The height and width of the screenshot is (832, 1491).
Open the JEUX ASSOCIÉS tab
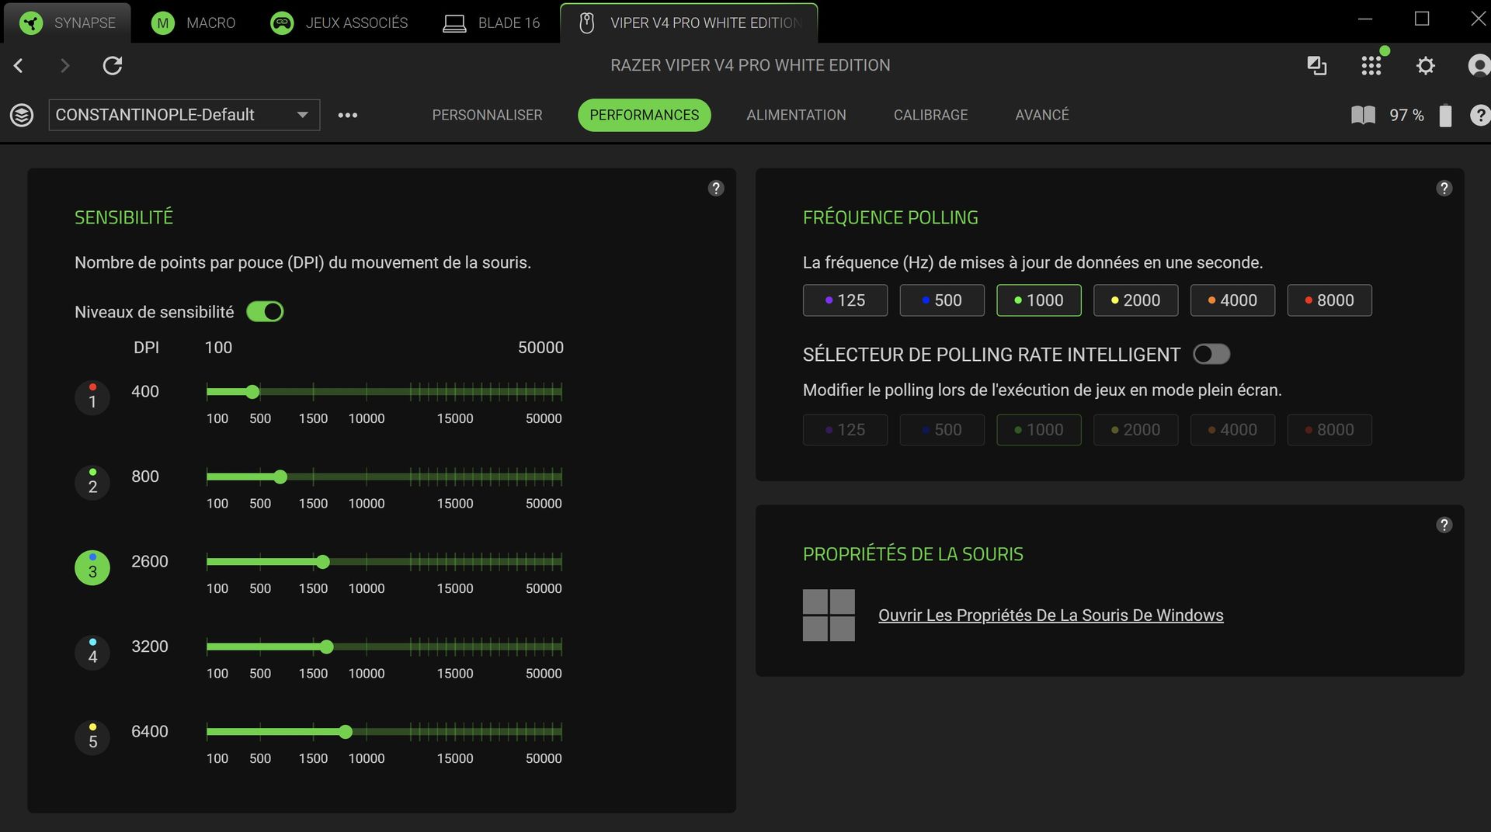[339, 23]
